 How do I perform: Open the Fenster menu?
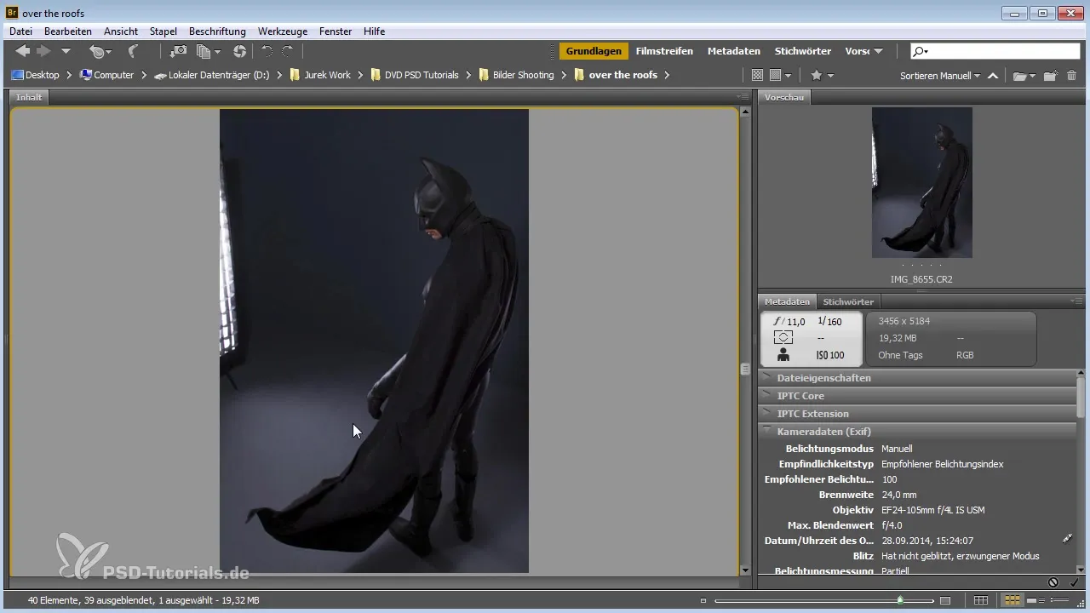tap(336, 32)
